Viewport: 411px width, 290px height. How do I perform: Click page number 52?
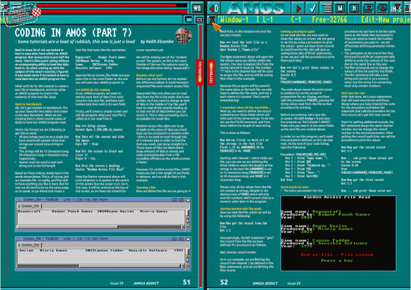pos(224,282)
